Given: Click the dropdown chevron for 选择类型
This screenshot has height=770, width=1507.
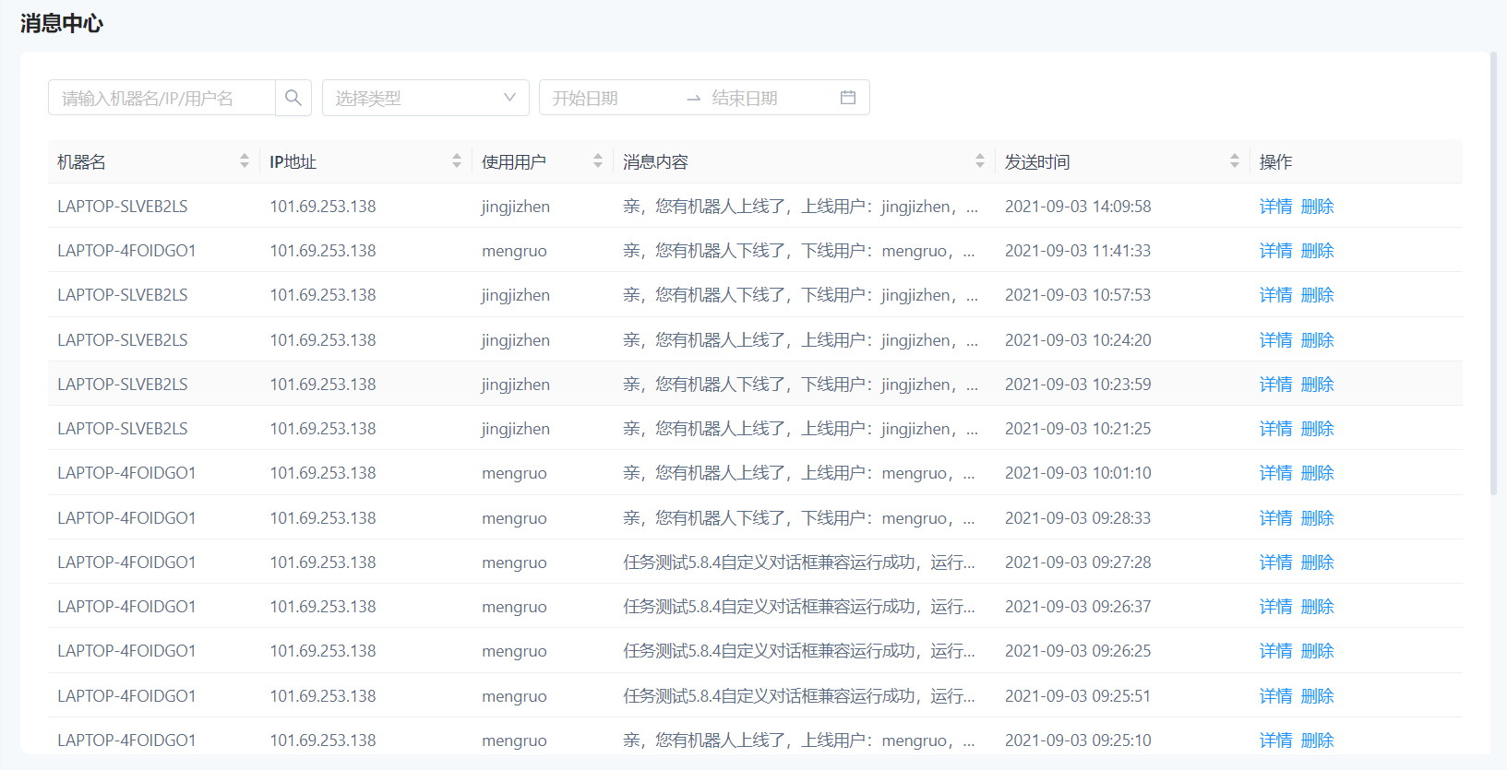Looking at the screenshot, I should (x=509, y=98).
